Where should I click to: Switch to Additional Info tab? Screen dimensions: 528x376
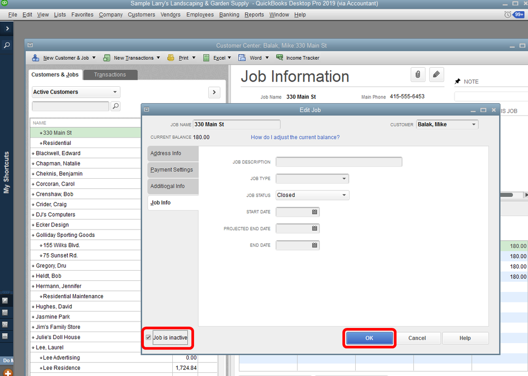(173, 186)
